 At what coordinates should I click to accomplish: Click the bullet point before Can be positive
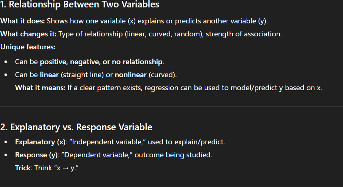point(6,62)
